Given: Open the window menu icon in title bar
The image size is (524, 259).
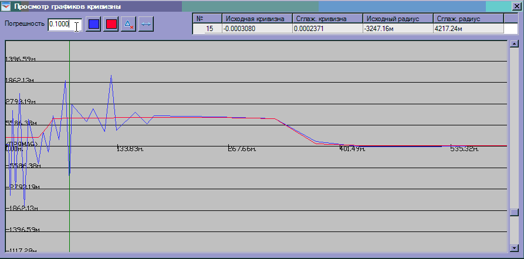Looking at the screenshot, I should 7,6.
